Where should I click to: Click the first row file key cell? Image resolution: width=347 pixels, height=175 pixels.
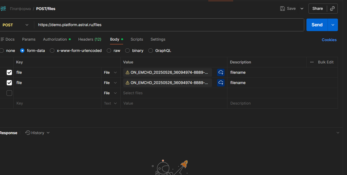click(57, 72)
